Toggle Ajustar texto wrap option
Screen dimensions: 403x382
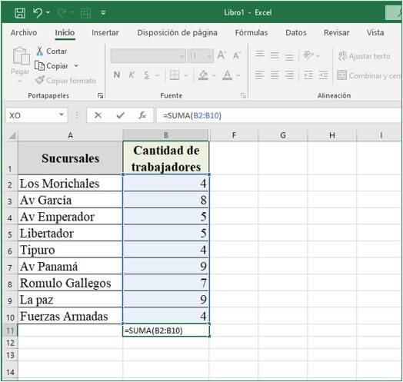tap(365, 56)
